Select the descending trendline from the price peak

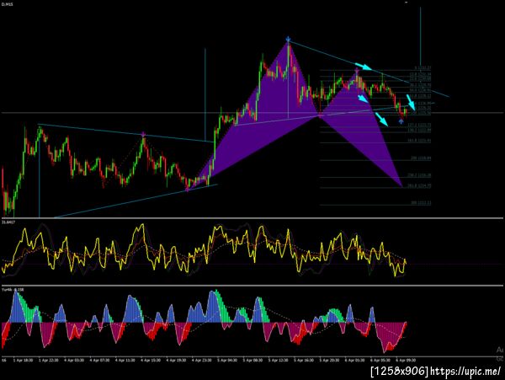(x=369, y=68)
